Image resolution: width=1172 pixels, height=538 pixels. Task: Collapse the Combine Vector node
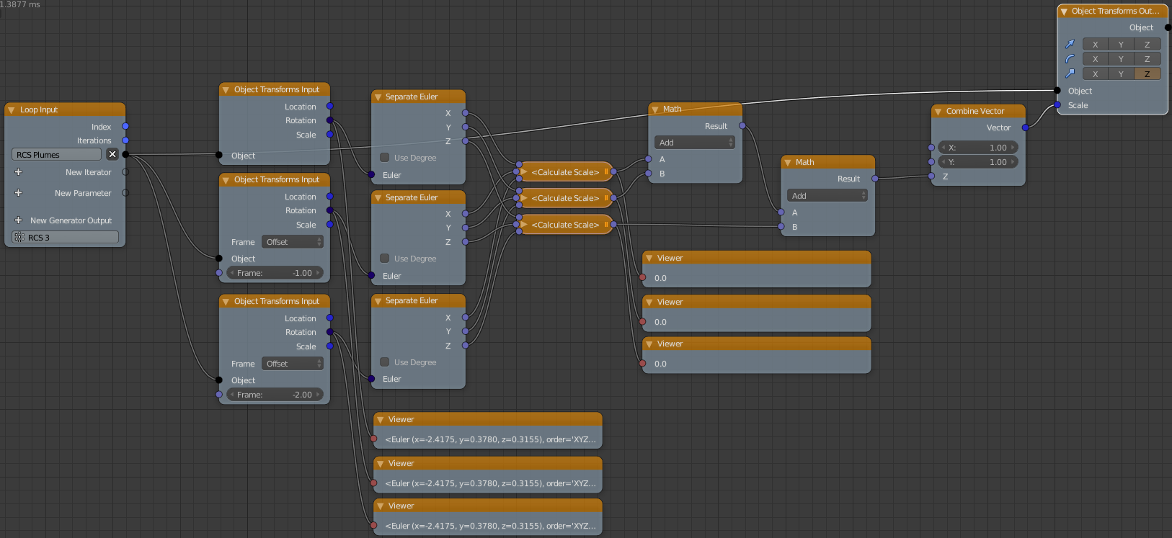(938, 112)
